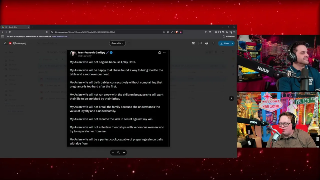Open the Brave VPN icon
Image resolution: width=320 pixels, height=180 pixels.
point(231,32)
